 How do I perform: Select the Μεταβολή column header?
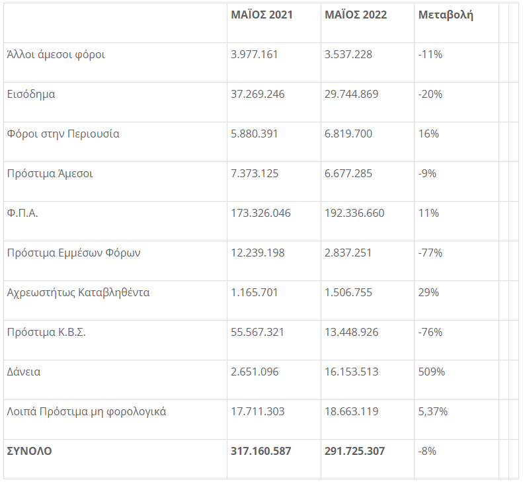[446, 15]
